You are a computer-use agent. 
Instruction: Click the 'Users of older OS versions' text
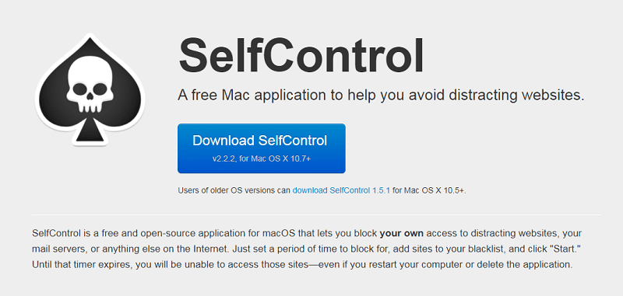coord(234,190)
